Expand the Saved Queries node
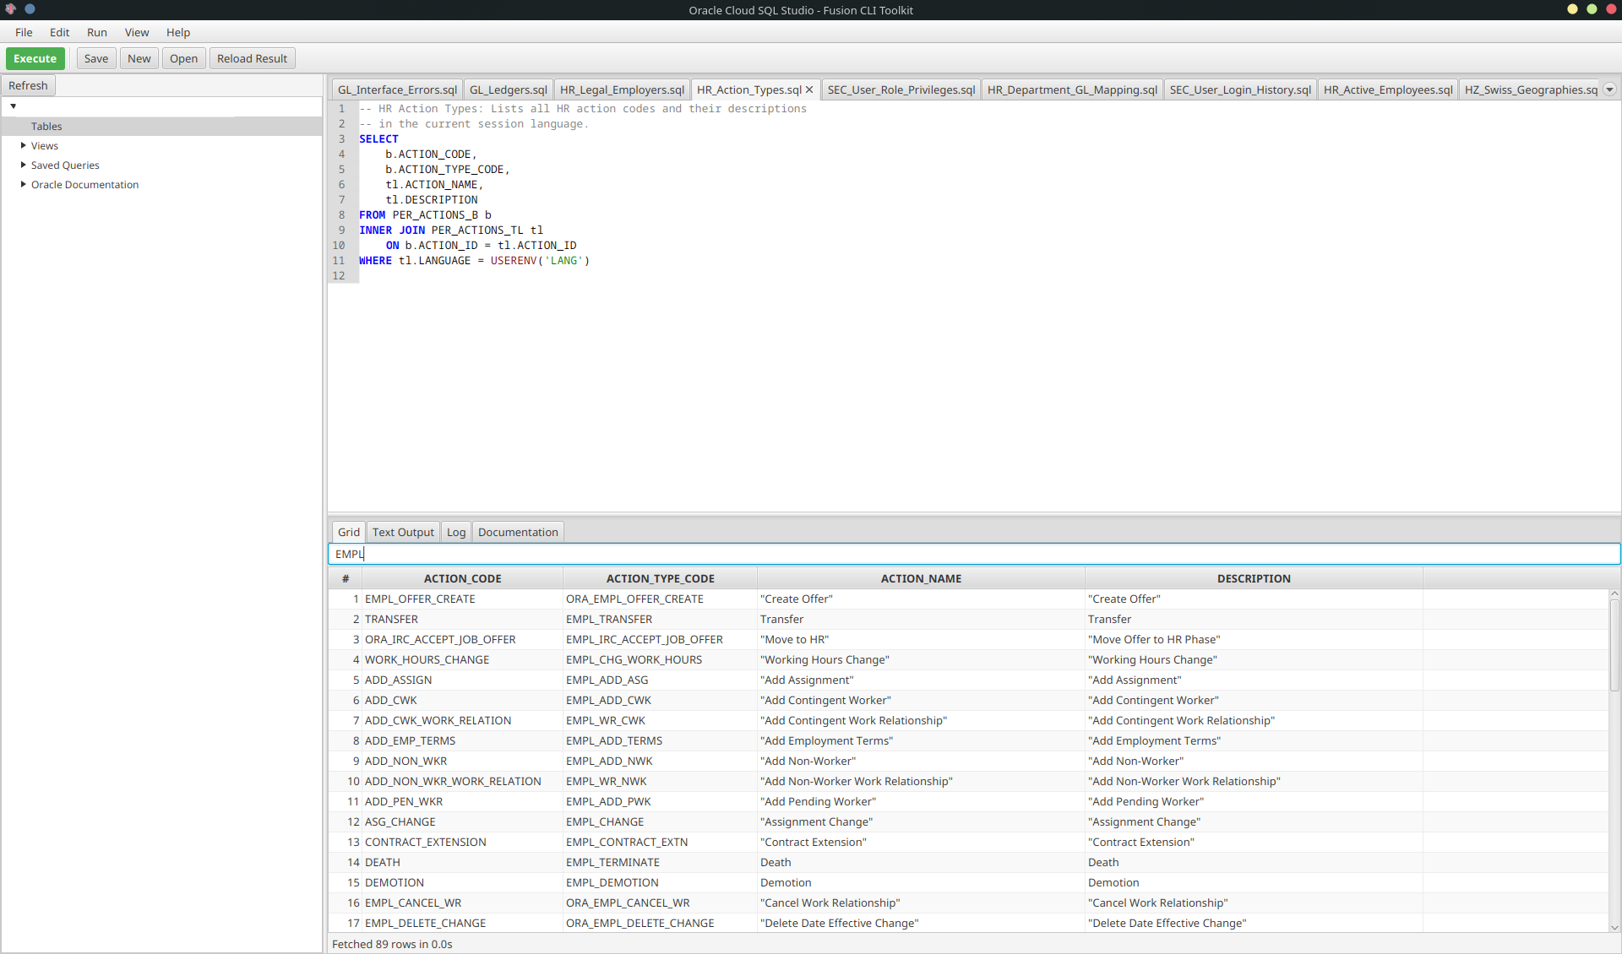Viewport: 1622px width, 954px height. pos(22,165)
